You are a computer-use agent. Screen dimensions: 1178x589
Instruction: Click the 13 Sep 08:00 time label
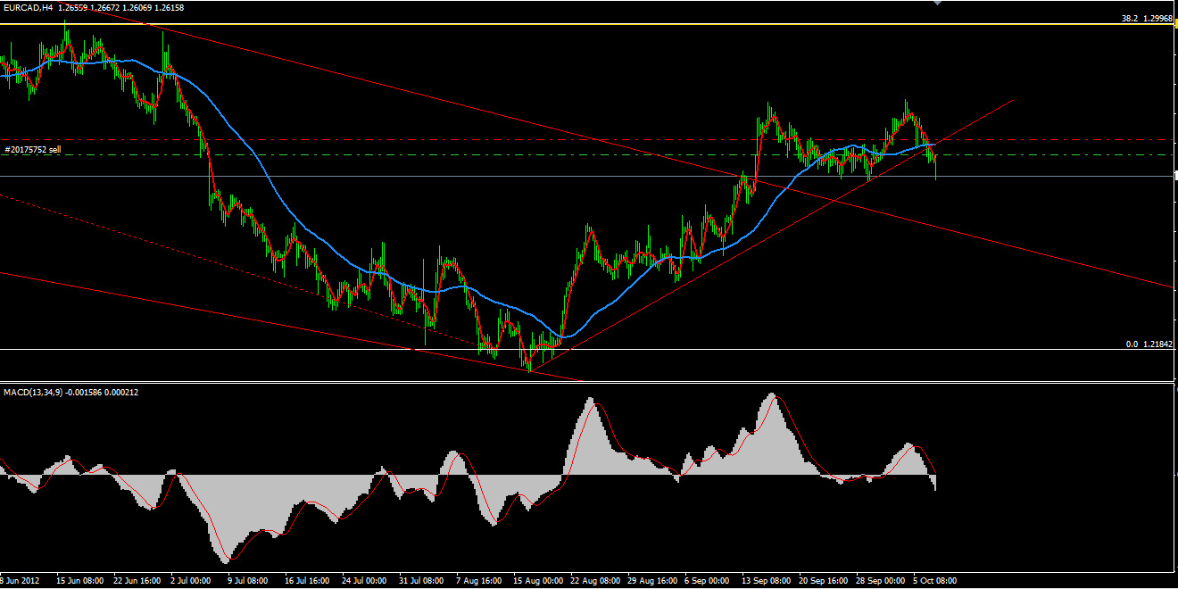point(766,581)
